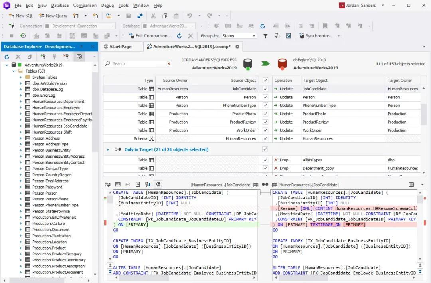Open the Comparison menu
Screen dimensions: 431x283
tap(85, 6)
